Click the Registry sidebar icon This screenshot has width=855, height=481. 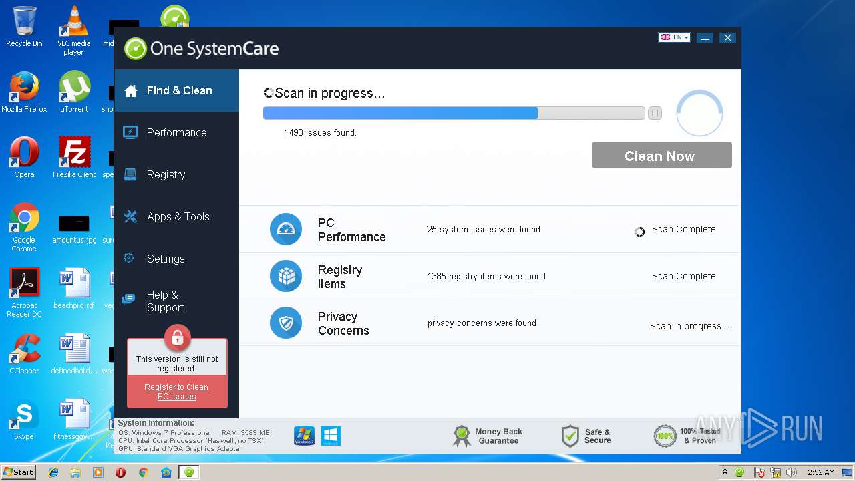[130, 174]
